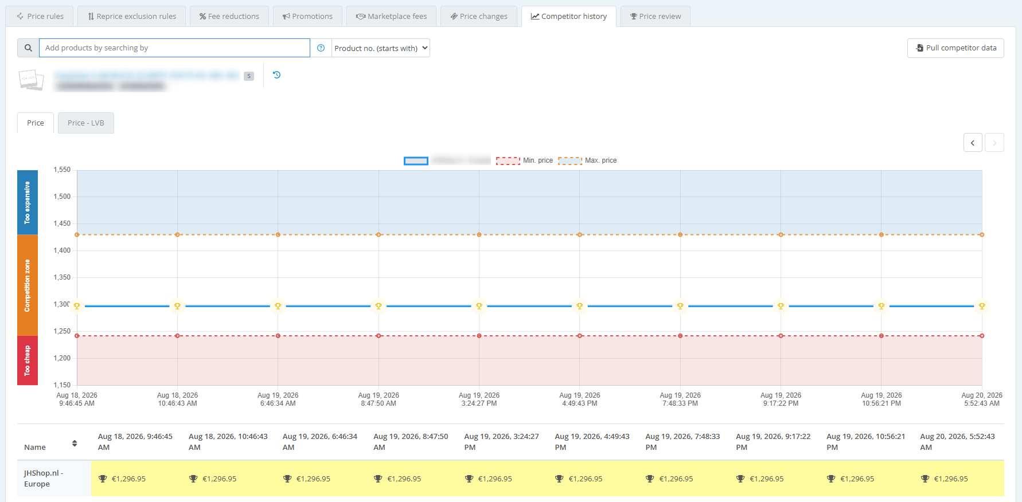Click the small S badge beside product title

click(x=249, y=76)
